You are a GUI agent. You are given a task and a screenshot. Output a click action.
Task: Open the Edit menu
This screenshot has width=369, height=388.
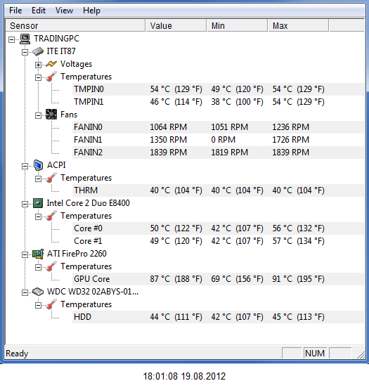pyautogui.click(x=39, y=11)
